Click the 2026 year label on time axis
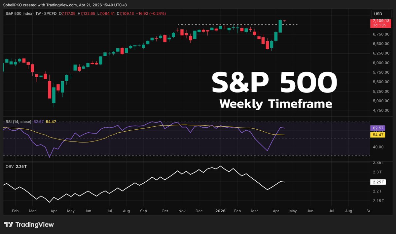Screen dimensions: 396x234 pos(221,211)
